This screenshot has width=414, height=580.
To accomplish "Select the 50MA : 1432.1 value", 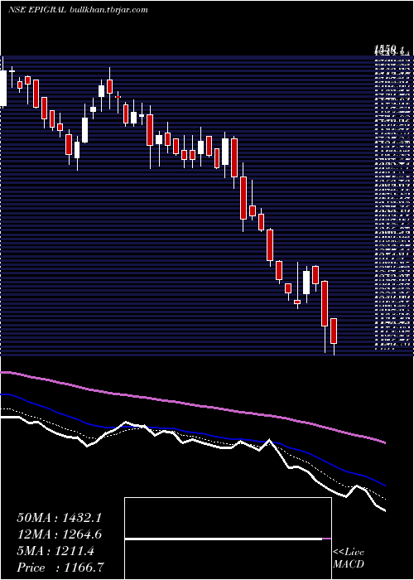I will coord(59,518).
